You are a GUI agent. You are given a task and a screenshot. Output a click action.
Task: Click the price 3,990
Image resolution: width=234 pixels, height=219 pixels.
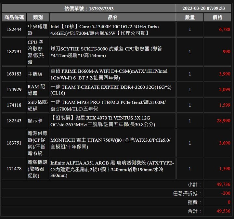coord(225,74)
